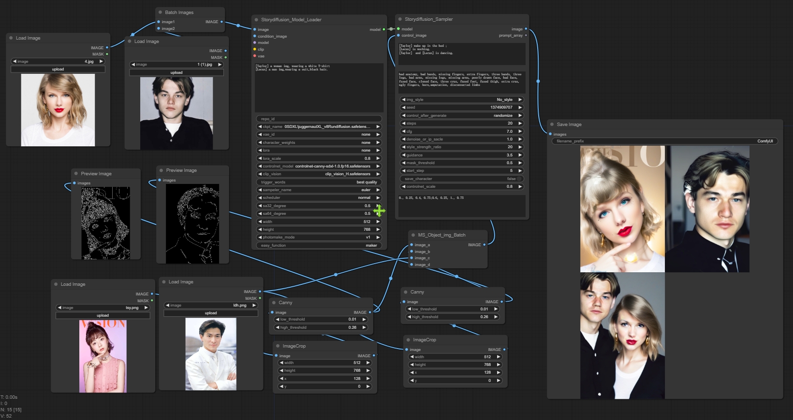Collapse the Storydiffusion_Model_Loader node title dot

click(256, 20)
